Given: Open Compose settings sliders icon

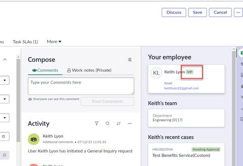Looking at the screenshot, I should pyautogui.click(x=130, y=59).
